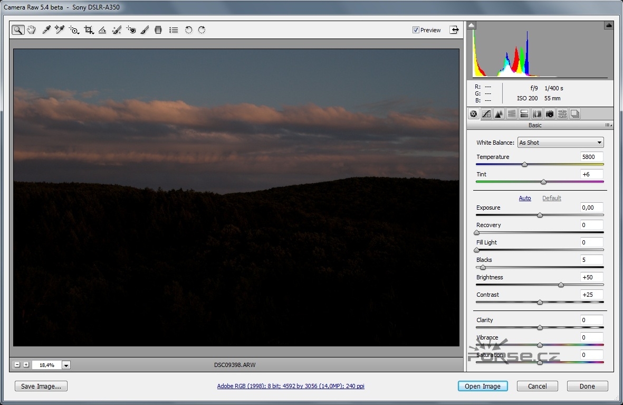Click the Clarity slider handle
This screenshot has width=623, height=405.
[x=540, y=328]
